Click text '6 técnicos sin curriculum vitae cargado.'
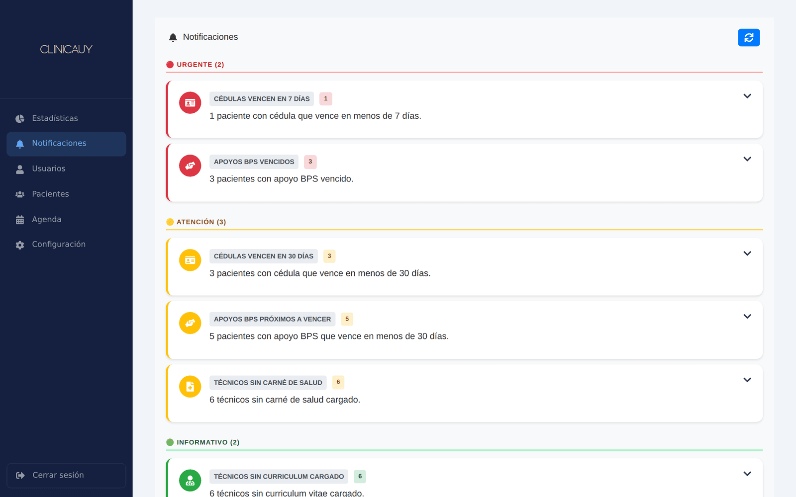This screenshot has height=497, width=796. coord(287,493)
